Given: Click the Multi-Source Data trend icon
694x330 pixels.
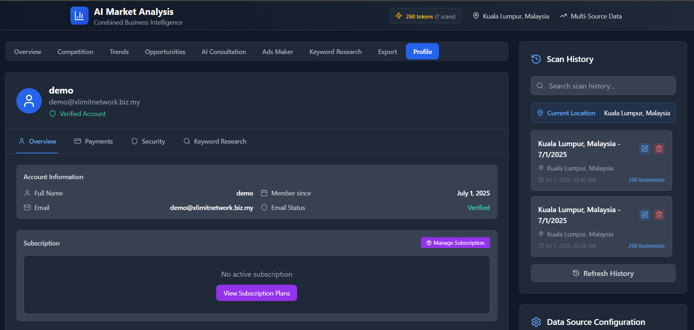Looking at the screenshot, I should [x=563, y=16].
